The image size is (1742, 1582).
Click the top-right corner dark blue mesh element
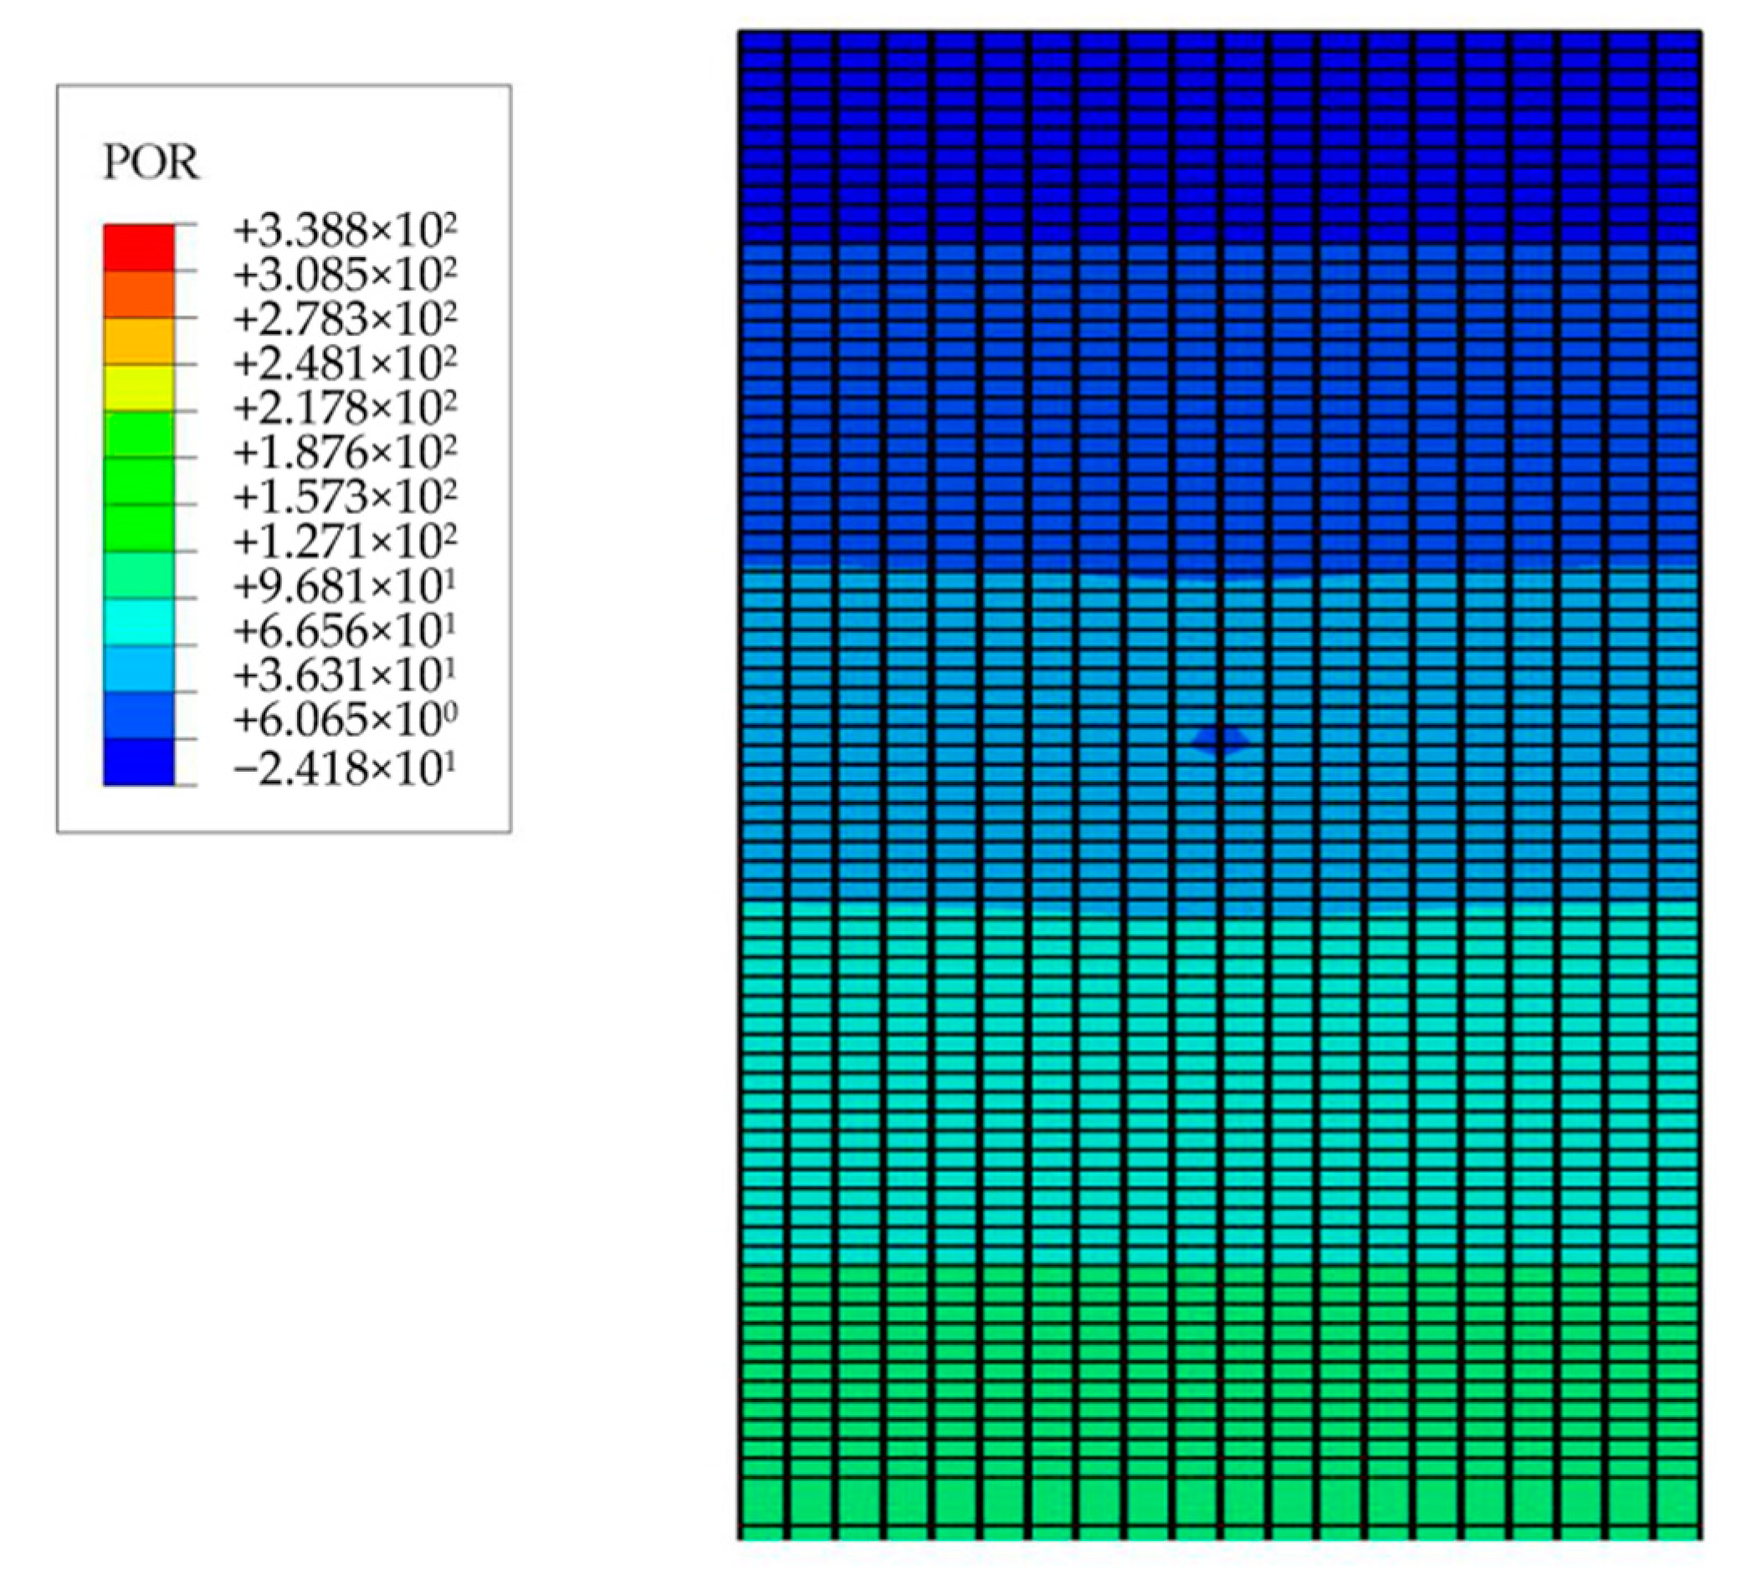coord(1680,40)
